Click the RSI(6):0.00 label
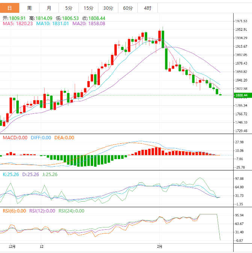252x253 pixels. tap(14, 211)
